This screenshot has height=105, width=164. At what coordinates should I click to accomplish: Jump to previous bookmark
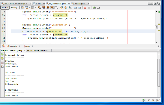click(x=61, y=8)
